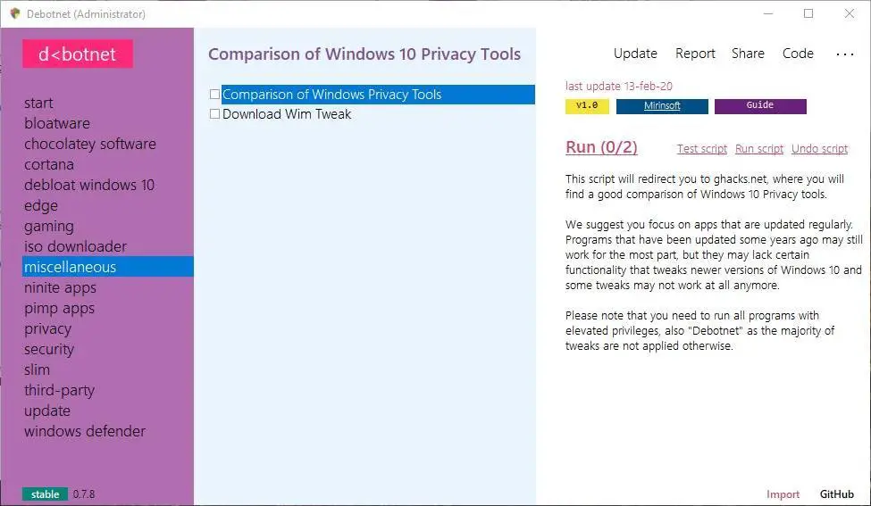The width and height of the screenshot is (871, 506).
Task: Click the green stable badge
Action: click(45, 494)
